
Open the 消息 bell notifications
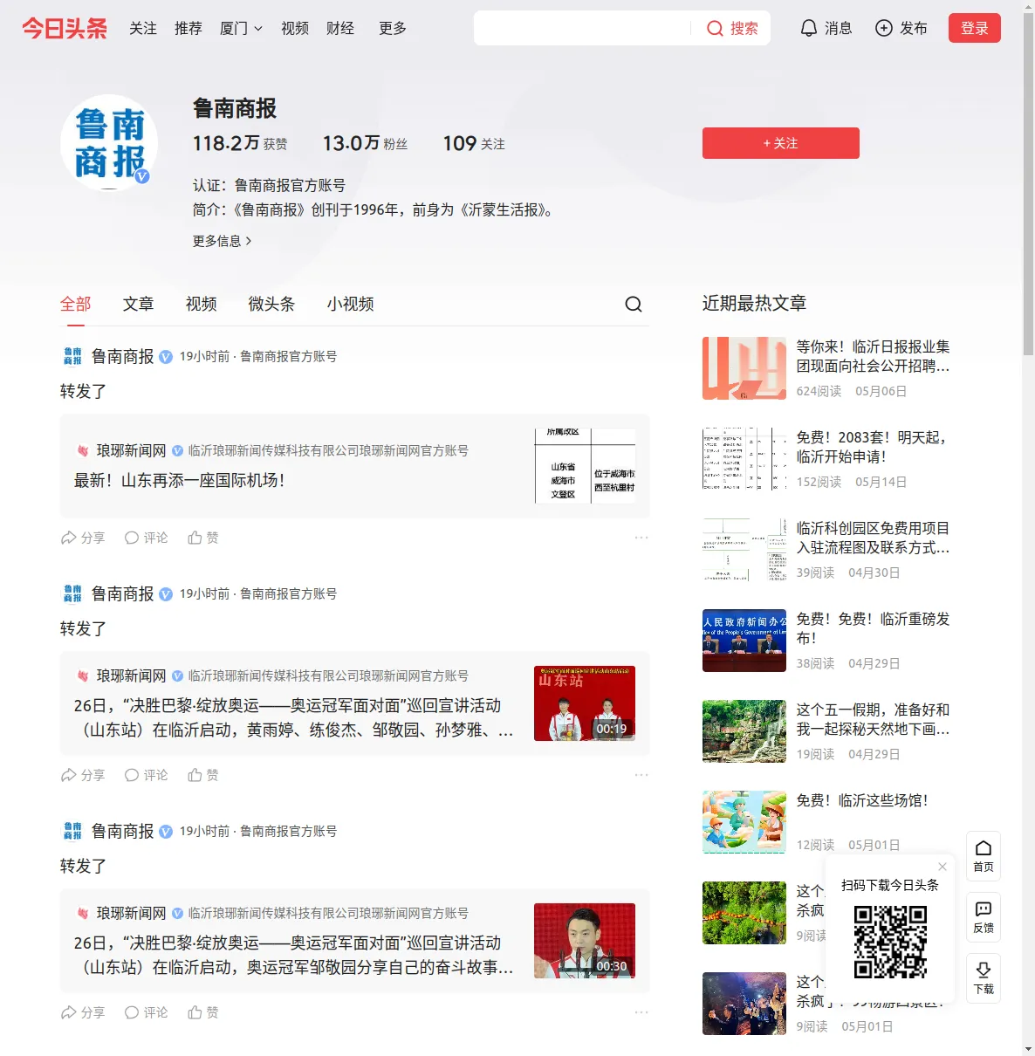pos(826,28)
